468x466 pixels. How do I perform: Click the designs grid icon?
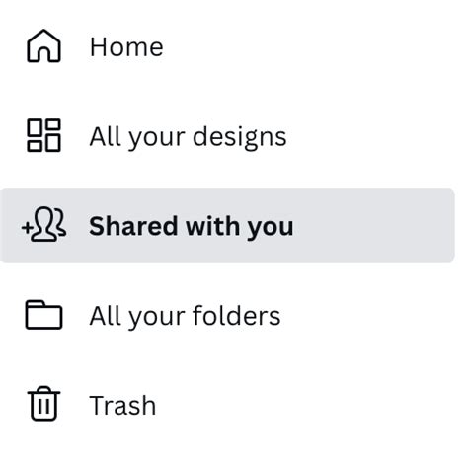(43, 135)
